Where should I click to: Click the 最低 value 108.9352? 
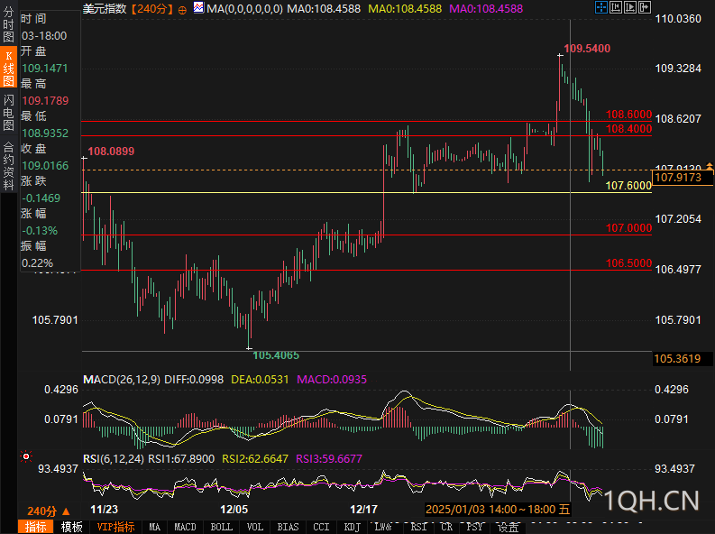45,133
